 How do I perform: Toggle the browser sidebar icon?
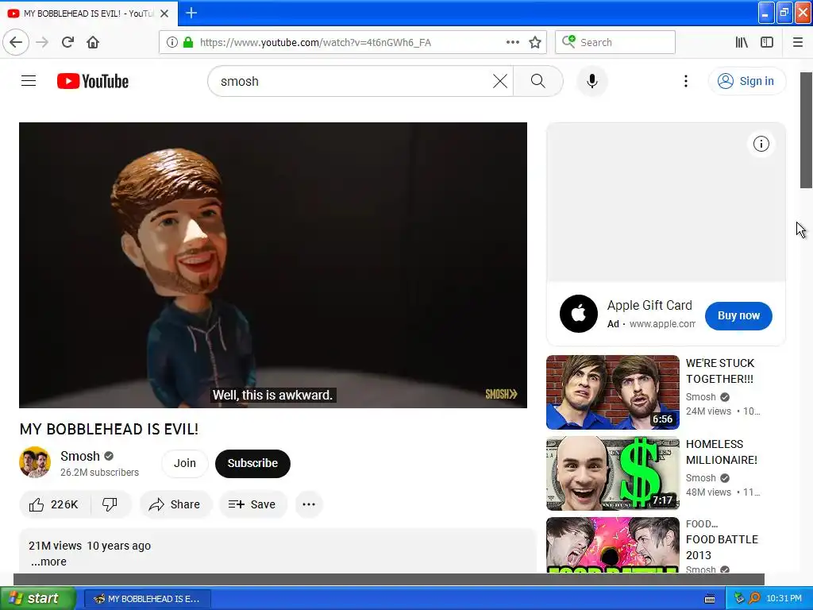click(x=767, y=42)
